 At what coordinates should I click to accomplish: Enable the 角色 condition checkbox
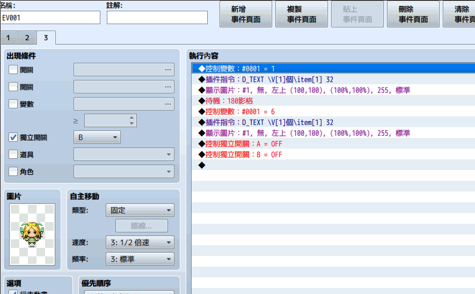(x=13, y=171)
